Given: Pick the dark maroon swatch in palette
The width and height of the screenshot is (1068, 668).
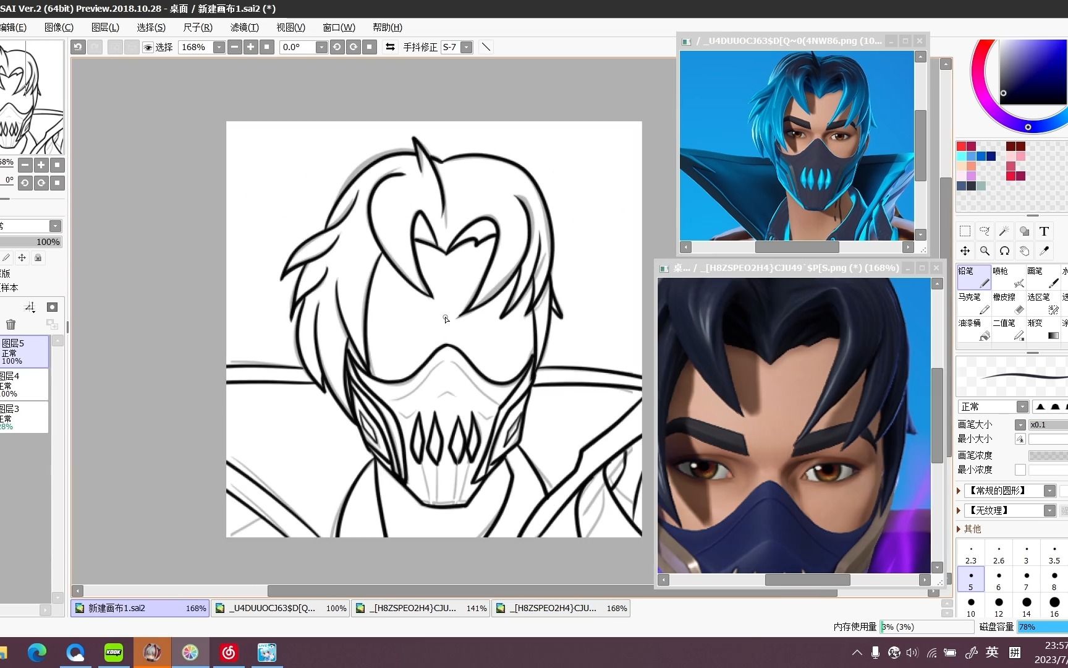Looking at the screenshot, I should [1011, 147].
